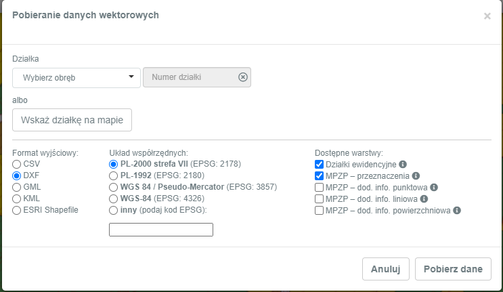Screen dimensions: 503x292
Task: Open the Wybierz obręb dropdown
Action: [76, 78]
